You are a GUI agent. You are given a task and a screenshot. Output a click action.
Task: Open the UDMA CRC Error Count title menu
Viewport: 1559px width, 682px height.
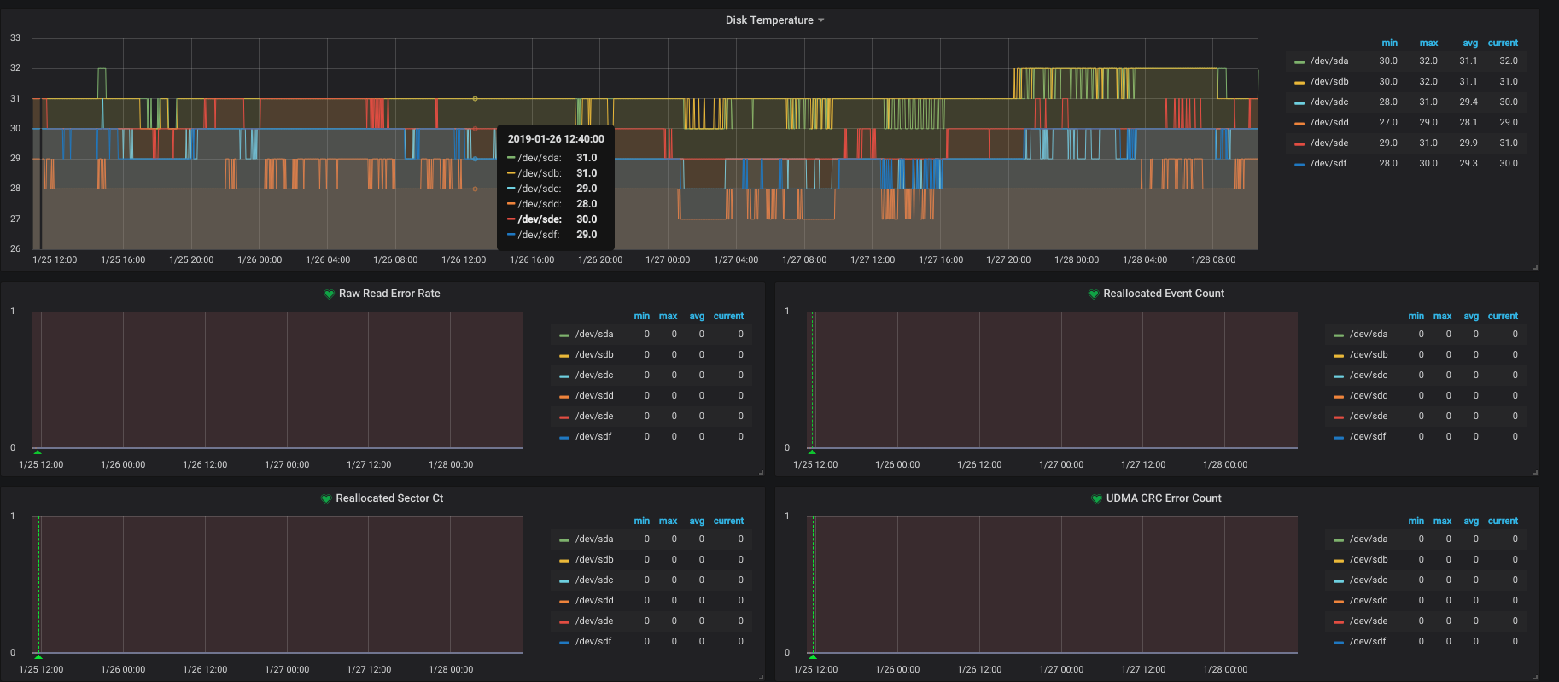click(1164, 498)
